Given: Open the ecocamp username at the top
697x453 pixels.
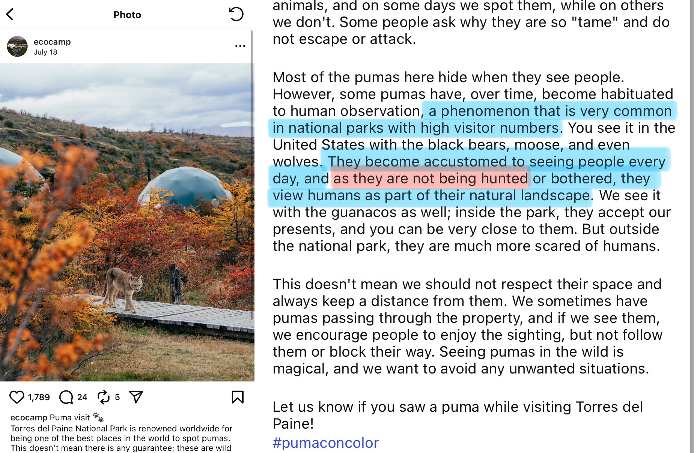Looking at the screenshot, I should tap(52, 42).
